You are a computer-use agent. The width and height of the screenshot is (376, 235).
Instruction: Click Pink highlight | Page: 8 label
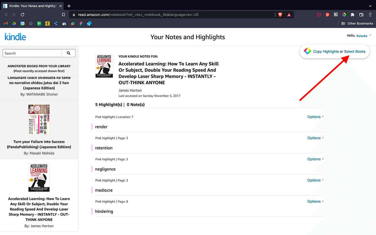pos(112,201)
